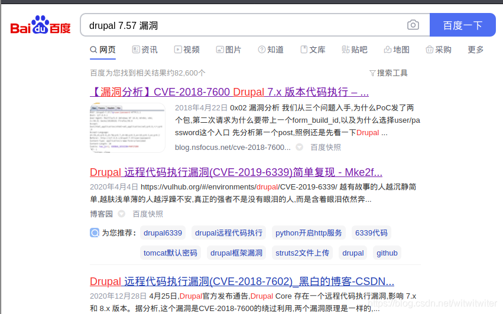The height and width of the screenshot is (314, 503).
Task: Click 2020年4月4日 date in second result
Action: point(114,187)
